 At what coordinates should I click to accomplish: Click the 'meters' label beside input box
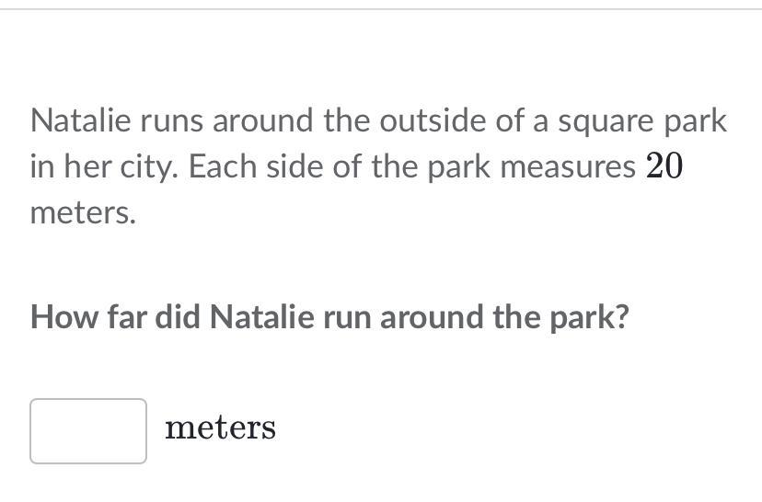[220, 428]
